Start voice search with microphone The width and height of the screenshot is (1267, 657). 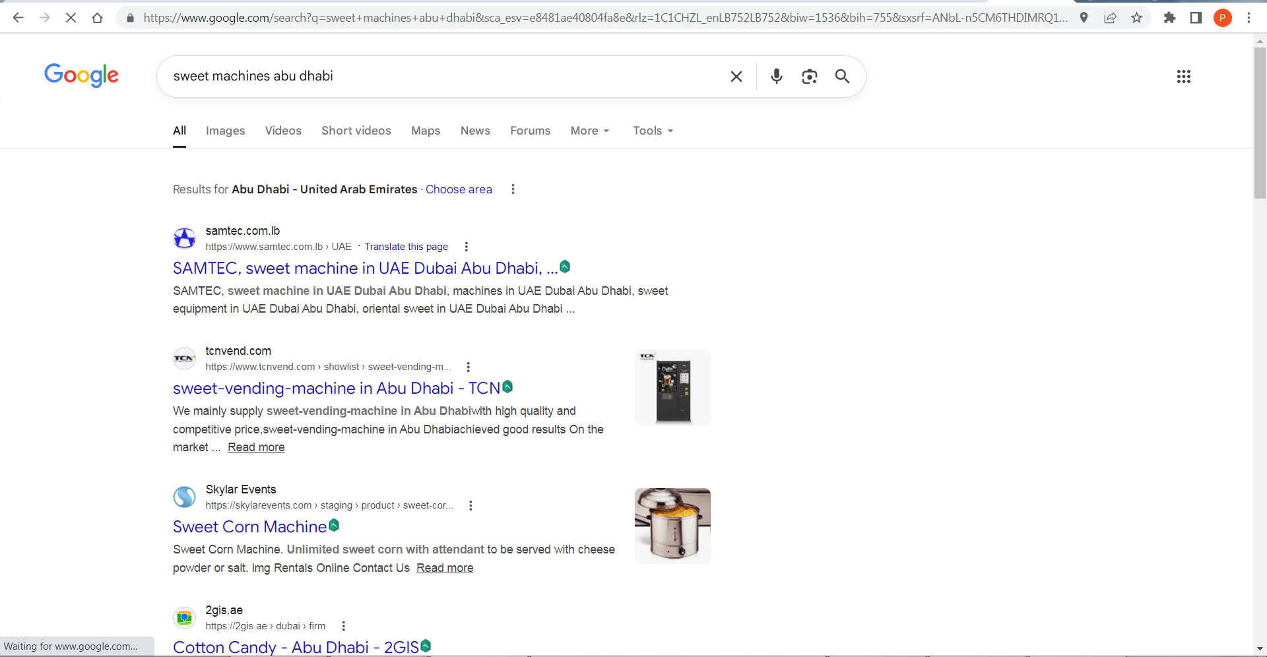777,77
